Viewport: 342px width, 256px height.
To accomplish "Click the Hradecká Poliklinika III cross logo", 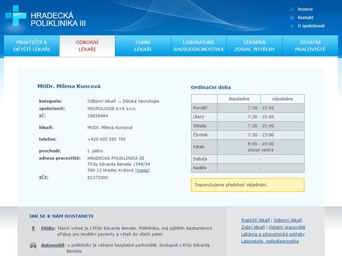I will pos(15,16).
